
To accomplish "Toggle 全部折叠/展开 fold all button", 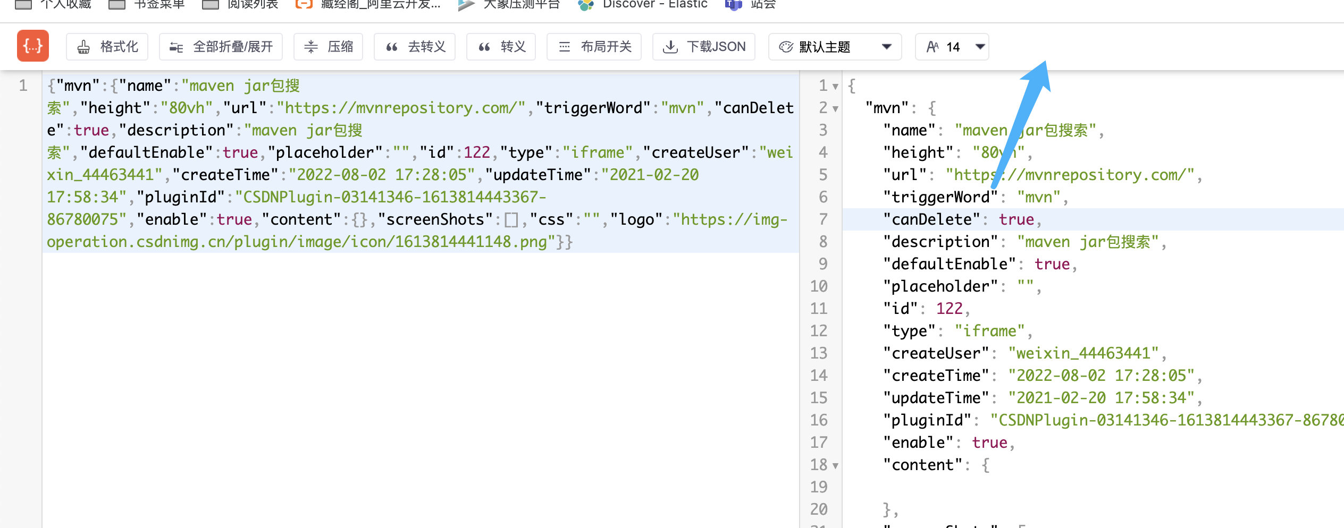I will [x=221, y=47].
